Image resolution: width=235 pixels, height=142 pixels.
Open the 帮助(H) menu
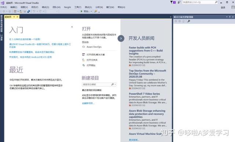(x=122, y=7)
